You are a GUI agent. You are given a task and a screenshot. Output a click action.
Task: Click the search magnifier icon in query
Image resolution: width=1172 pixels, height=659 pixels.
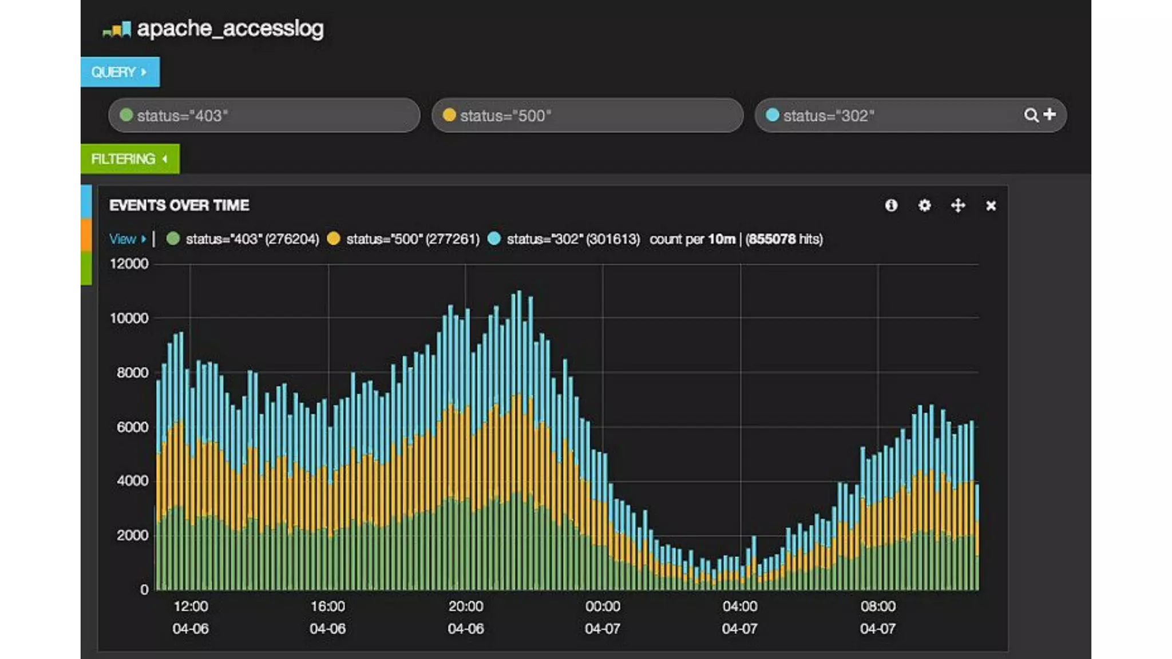point(1031,115)
